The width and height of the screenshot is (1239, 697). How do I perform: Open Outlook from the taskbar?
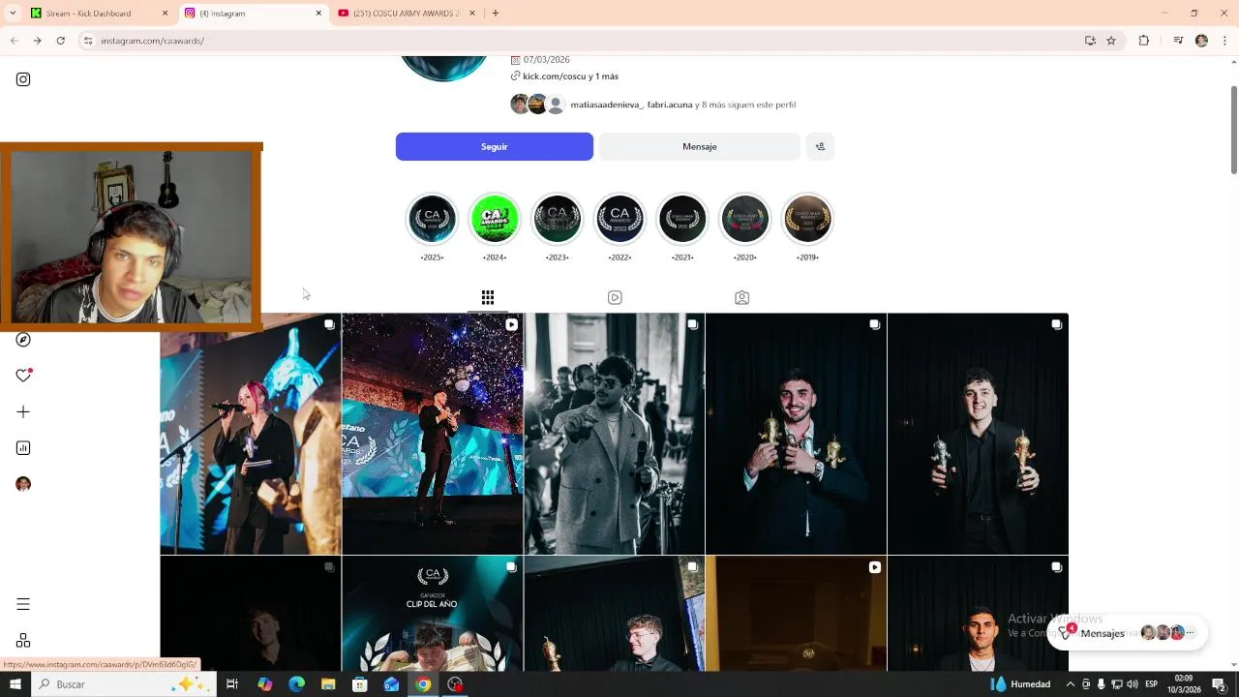391,684
